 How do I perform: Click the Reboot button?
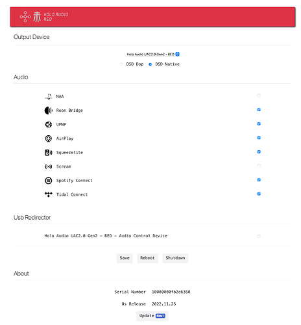[147, 258]
